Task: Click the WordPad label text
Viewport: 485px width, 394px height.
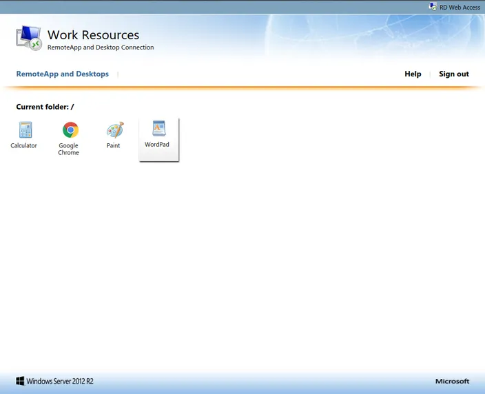Action: [157, 144]
